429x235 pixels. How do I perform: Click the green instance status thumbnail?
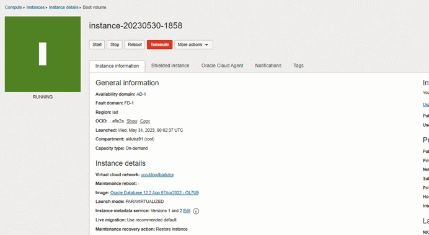pyautogui.click(x=43, y=54)
